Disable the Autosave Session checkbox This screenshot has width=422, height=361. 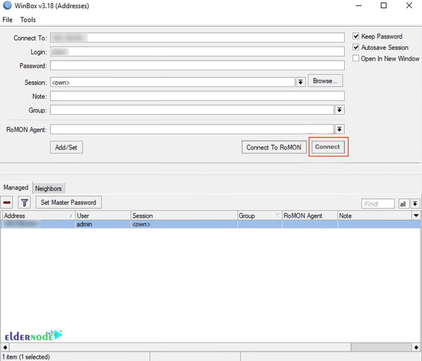click(x=356, y=47)
